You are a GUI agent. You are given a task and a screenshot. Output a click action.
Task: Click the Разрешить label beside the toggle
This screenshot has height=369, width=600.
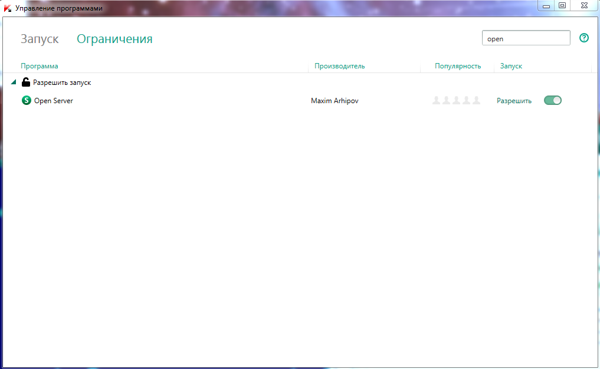(x=514, y=101)
